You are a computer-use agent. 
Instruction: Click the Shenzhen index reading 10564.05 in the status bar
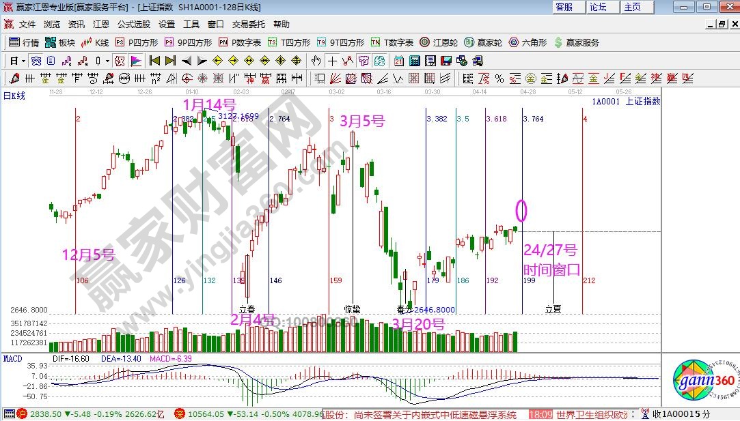(206, 414)
